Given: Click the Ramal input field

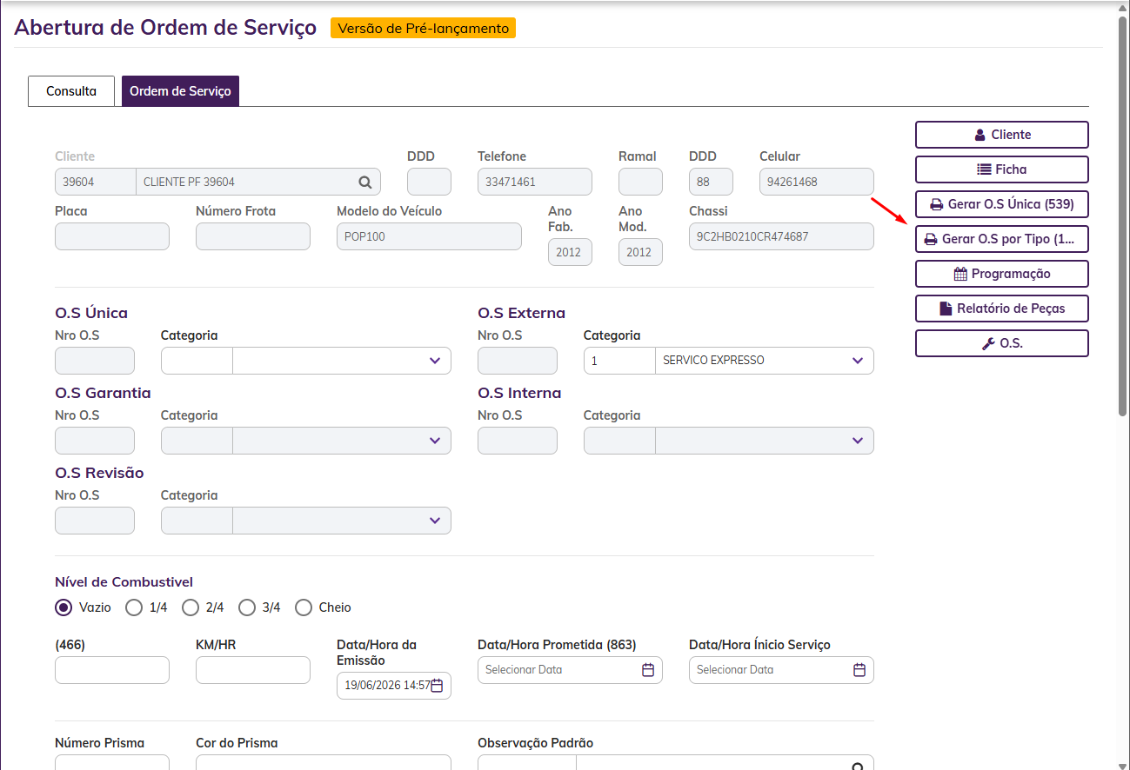Looking at the screenshot, I should click(640, 182).
